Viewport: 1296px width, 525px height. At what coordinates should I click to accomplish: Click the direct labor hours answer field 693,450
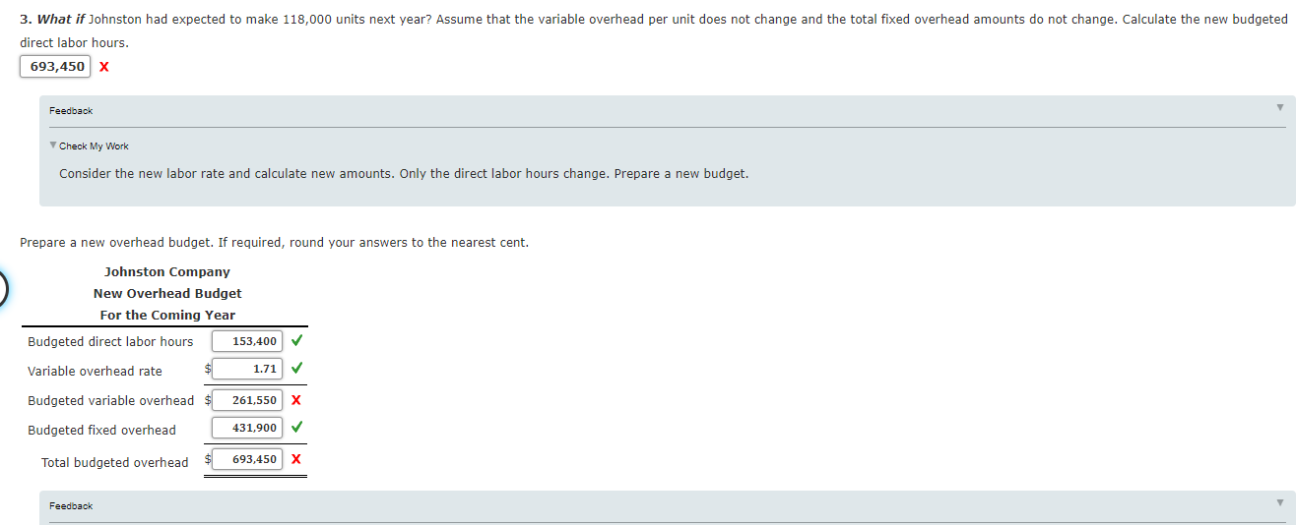coord(56,66)
